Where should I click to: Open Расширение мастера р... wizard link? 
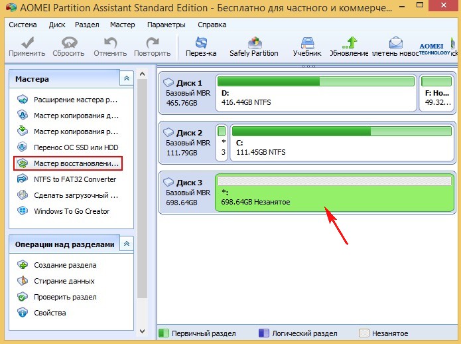(76, 100)
